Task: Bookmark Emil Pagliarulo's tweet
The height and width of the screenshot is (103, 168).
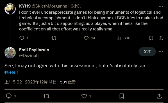Action: (x=122, y=96)
